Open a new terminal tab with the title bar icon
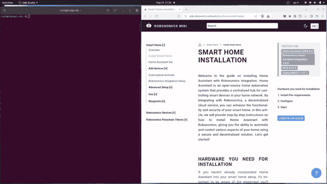 pos(4,10)
